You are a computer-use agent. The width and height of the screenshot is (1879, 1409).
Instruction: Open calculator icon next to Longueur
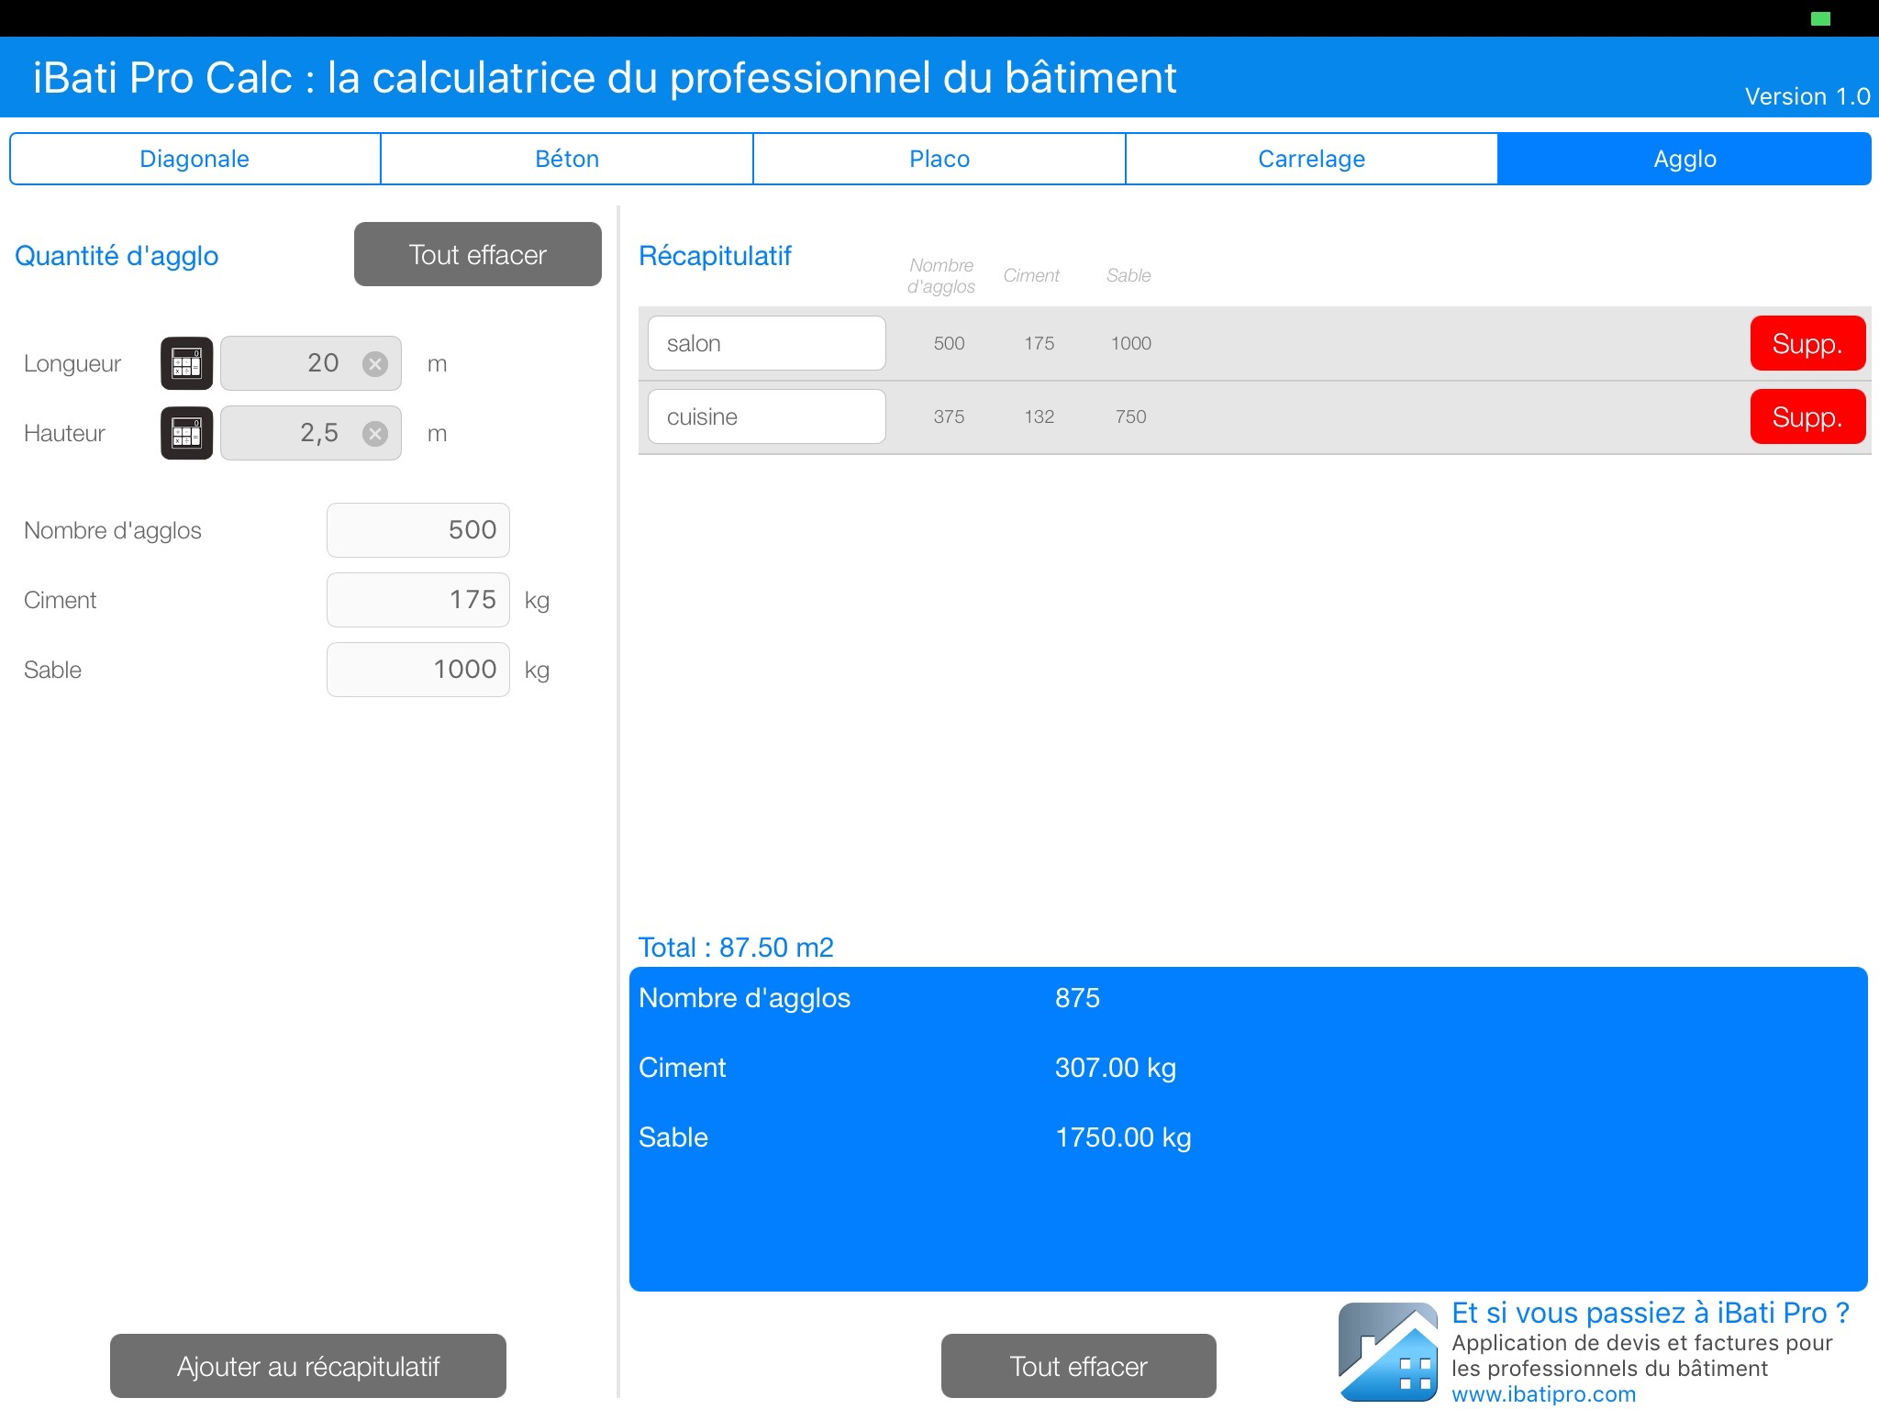(x=187, y=363)
